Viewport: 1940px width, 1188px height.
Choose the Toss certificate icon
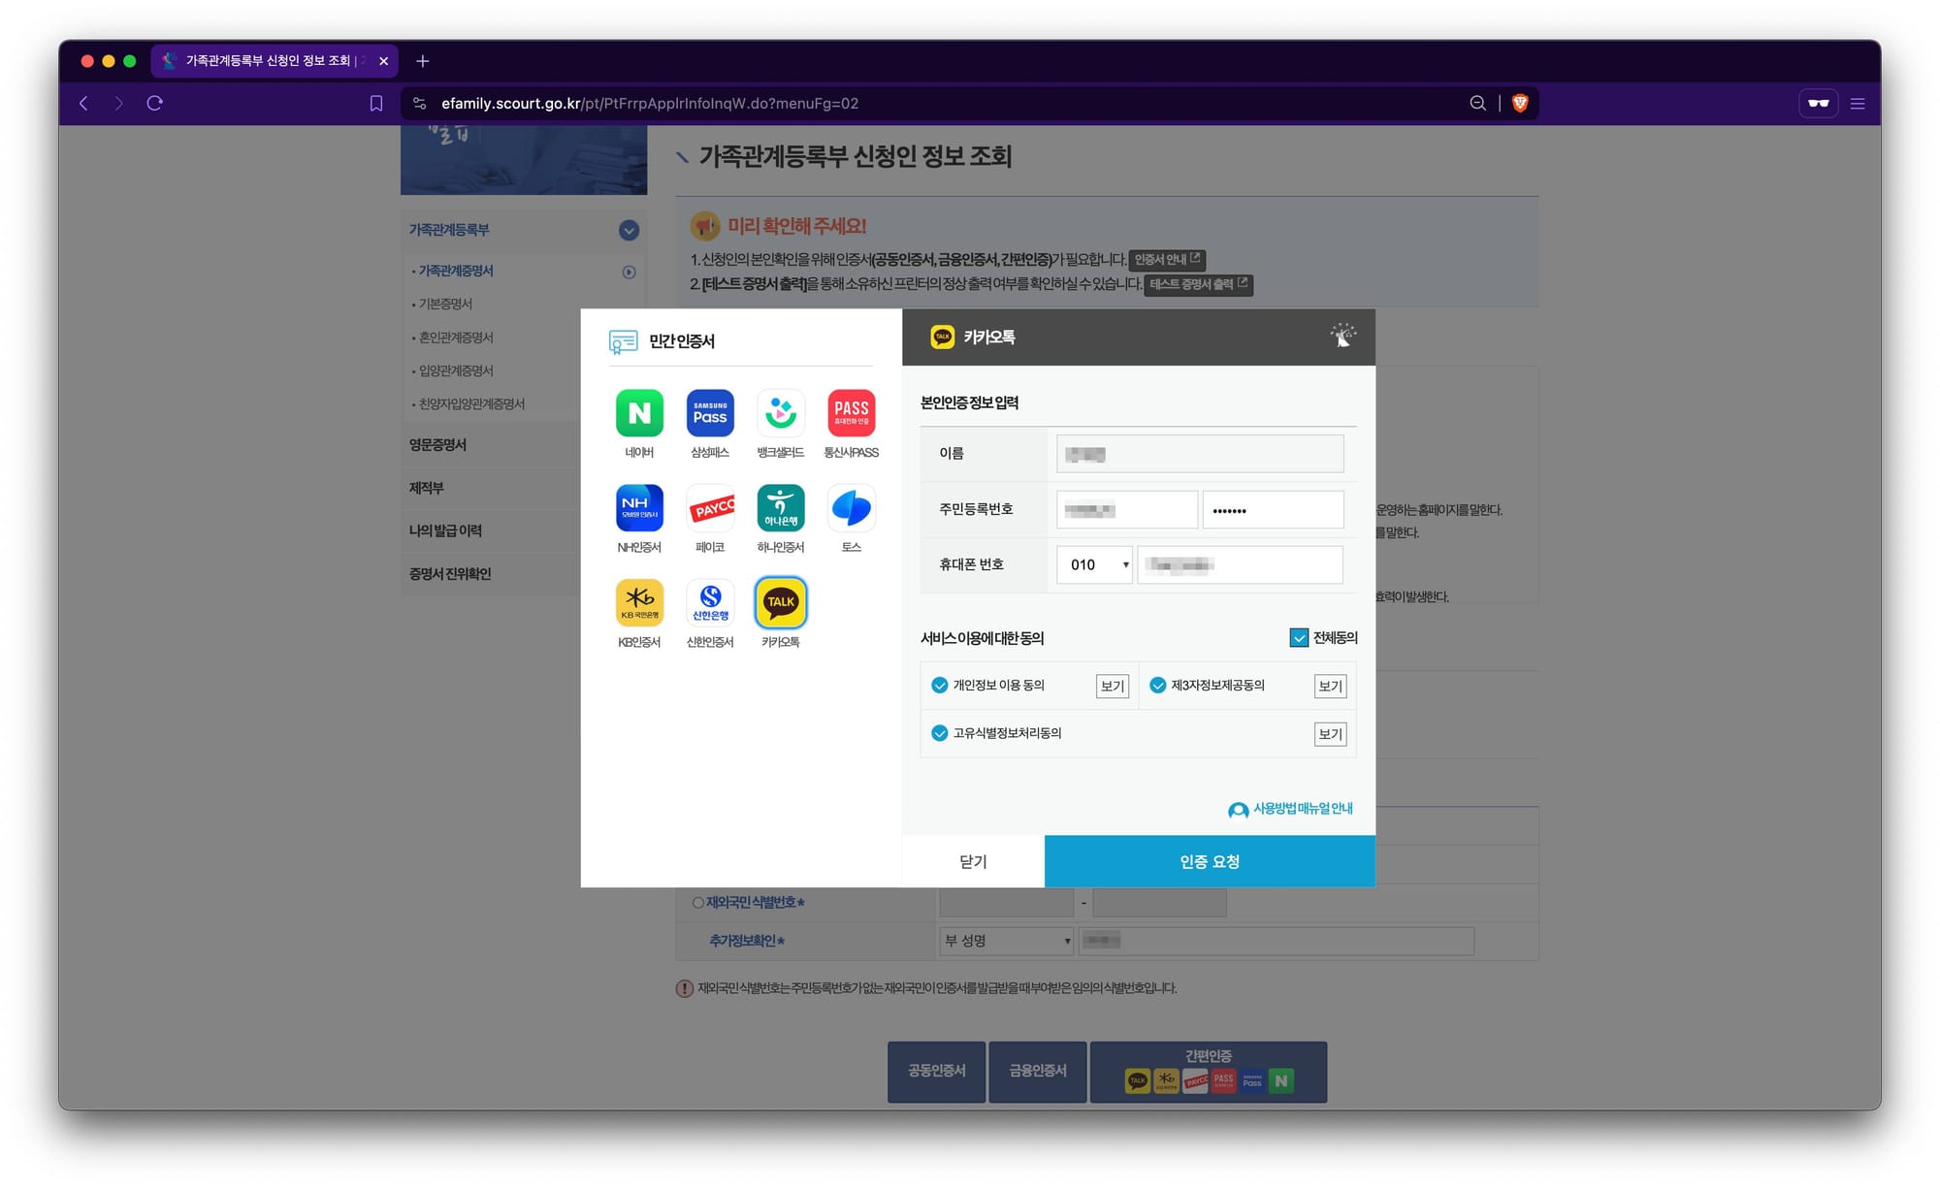(x=852, y=508)
